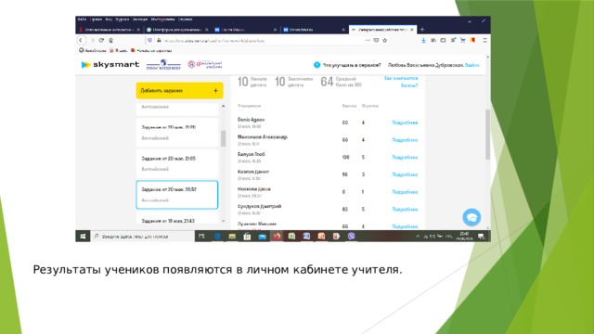Open a new browser tab with plus
This screenshot has height=334, width=594.
point(422,29)
